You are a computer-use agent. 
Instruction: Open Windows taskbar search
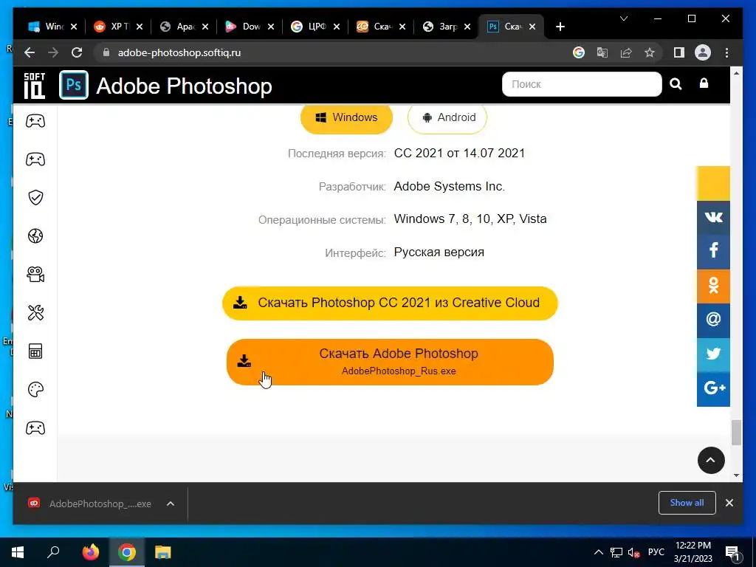coord(53,552)
